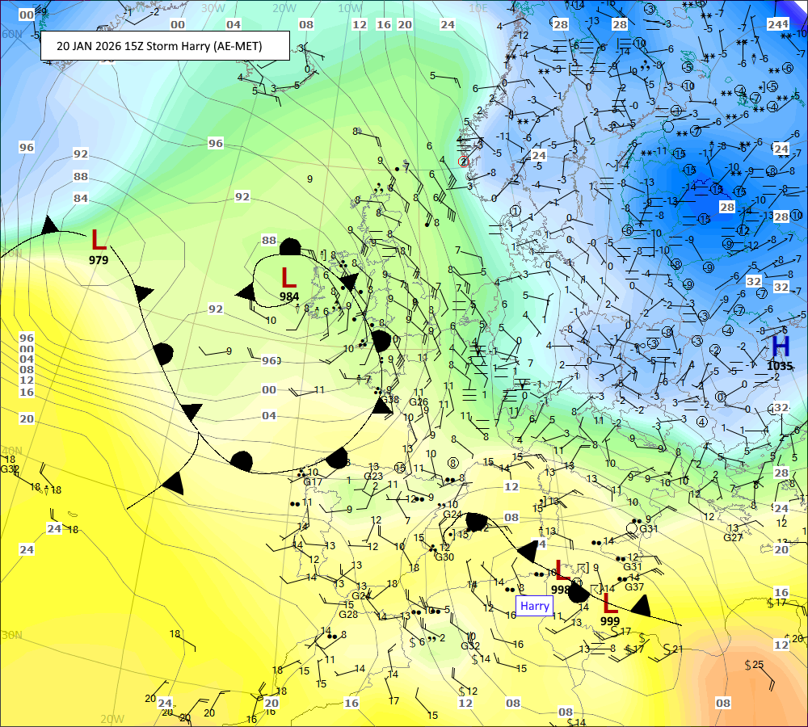This screenshot has height=727, width=808.
Task: Click the warm front semicircle above the 984 low
Action: [x=290, y=247]
